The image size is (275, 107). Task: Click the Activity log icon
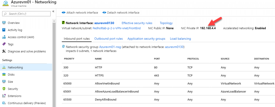click(x=4, y=30)
